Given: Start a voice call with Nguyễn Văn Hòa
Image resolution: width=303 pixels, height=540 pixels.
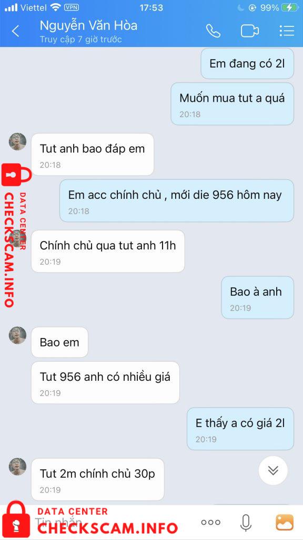Looking at the screenshot, I should point(213,31).
